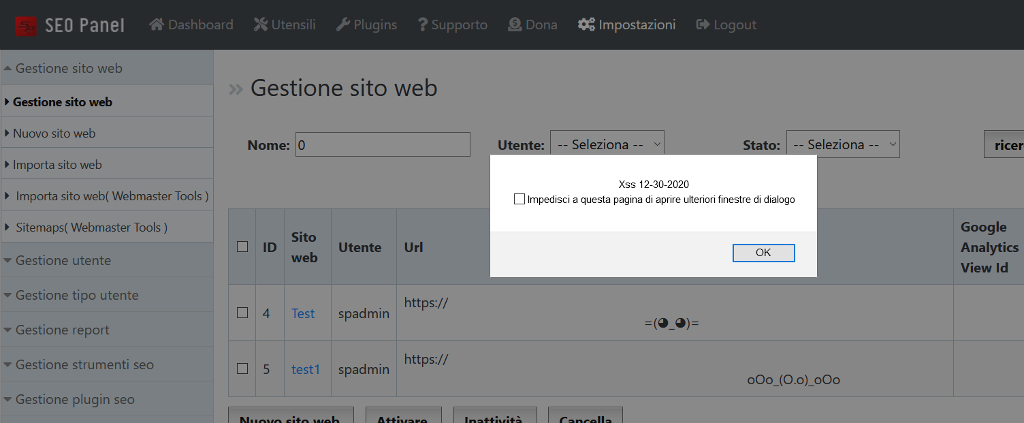Image resolution: width=1024 pixels, height=423 pixels.
Task: Click the Google Analytics View Id header
Action: (989, 247)
